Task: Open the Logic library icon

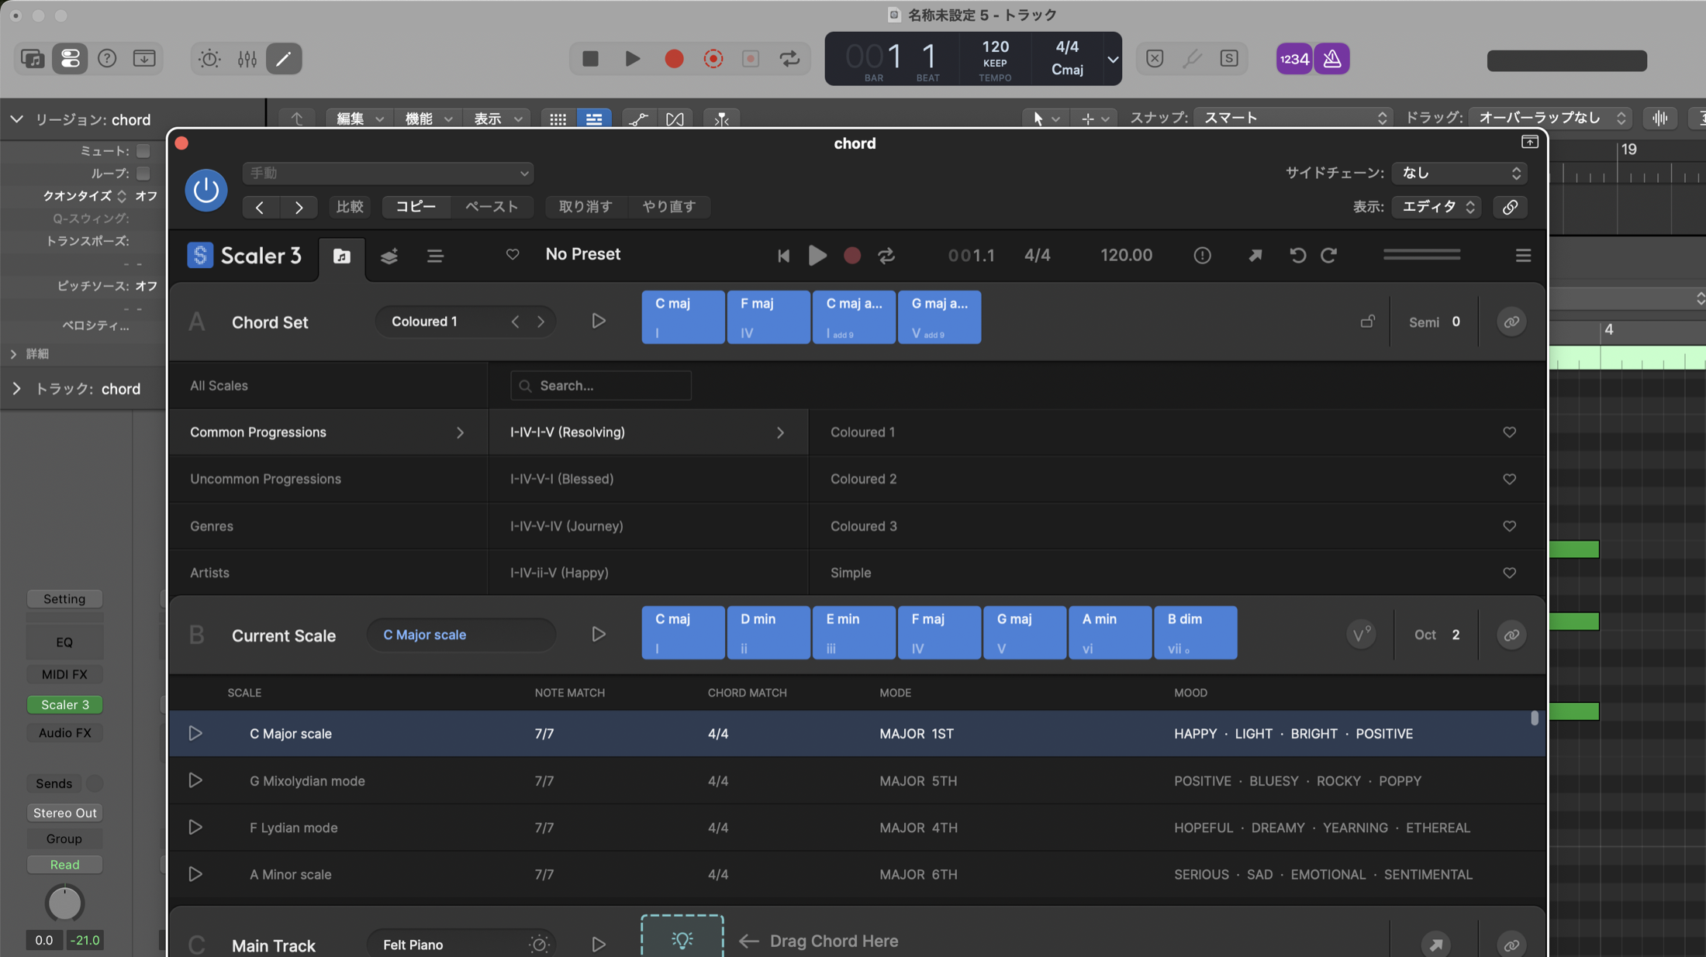Action: 33,59
